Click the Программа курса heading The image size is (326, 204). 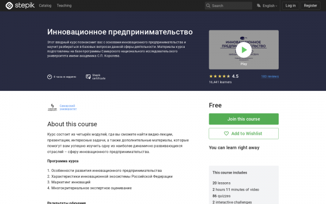tap(63, 161)
